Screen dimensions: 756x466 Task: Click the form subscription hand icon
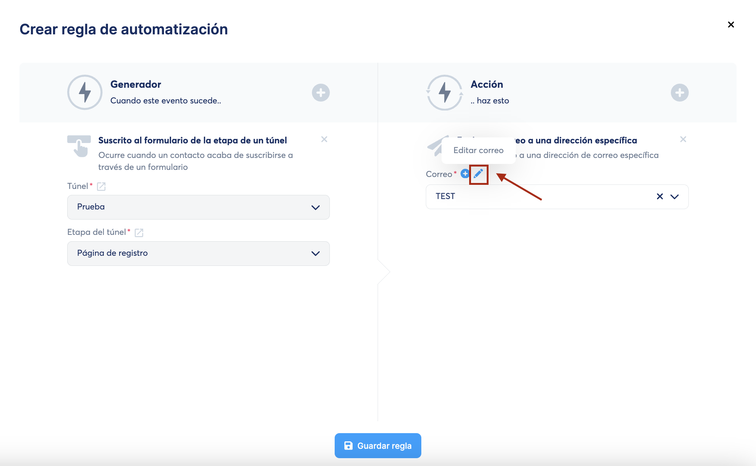79,146
